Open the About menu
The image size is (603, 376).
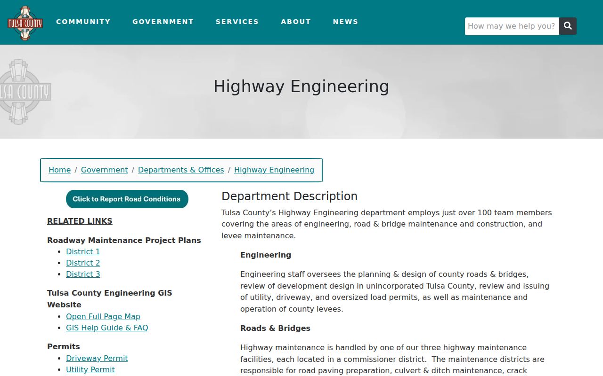296,22
